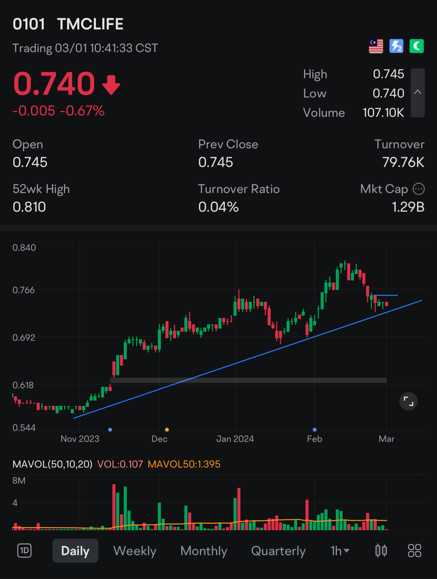This screenshot has height=579, width=437.
Task: Select the Daily chart tab
Action: (75, 551)
